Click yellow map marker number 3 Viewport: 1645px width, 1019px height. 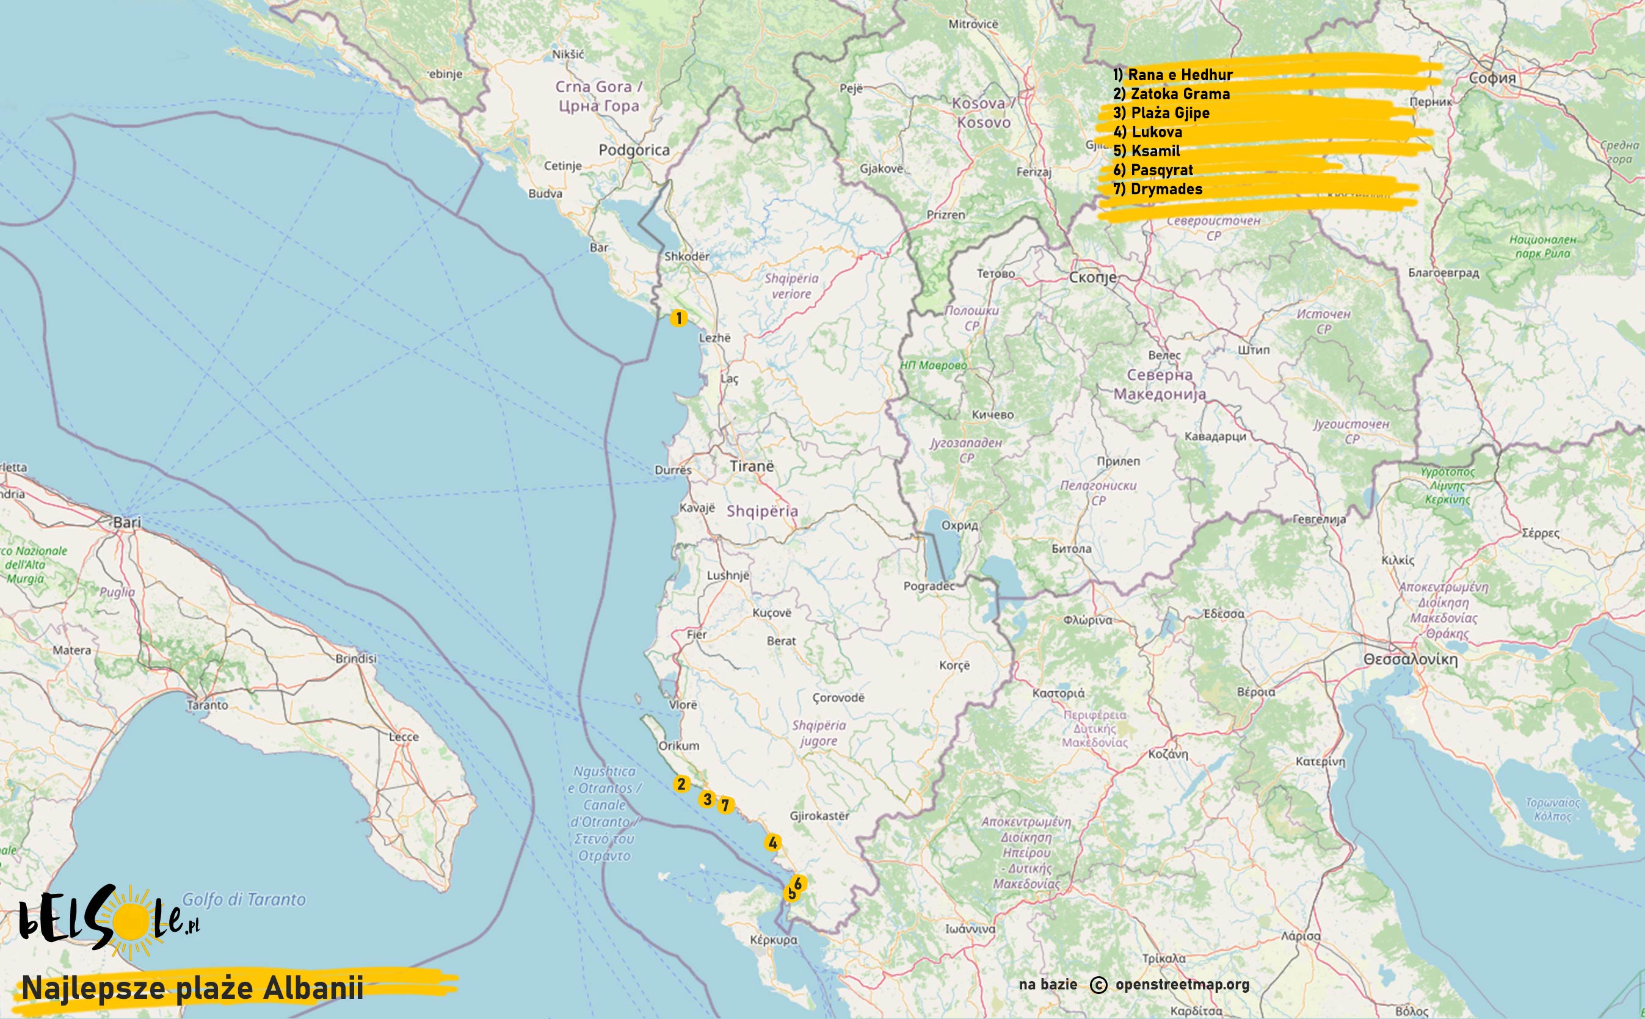pos(706,799)
